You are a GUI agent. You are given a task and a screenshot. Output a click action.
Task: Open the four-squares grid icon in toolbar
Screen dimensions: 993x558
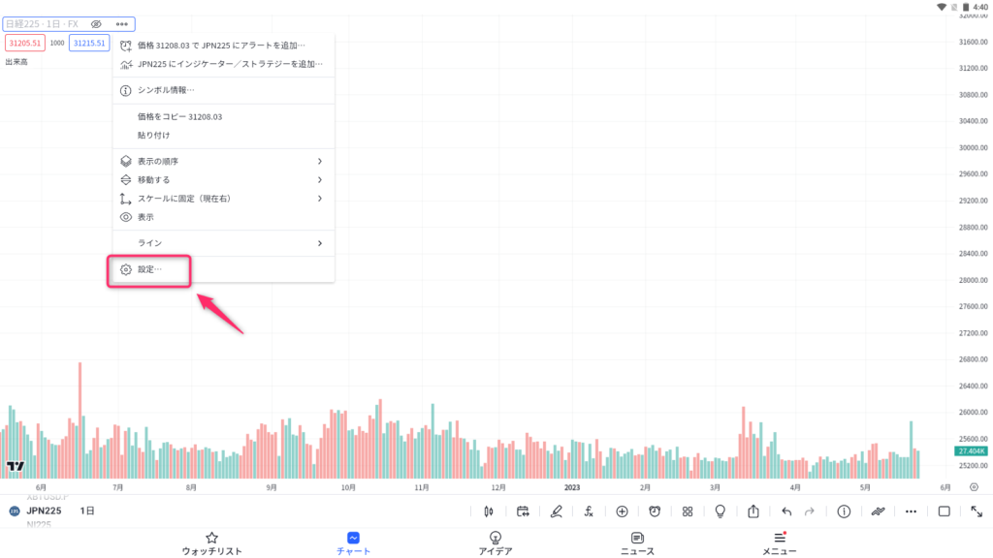[688, 511]
